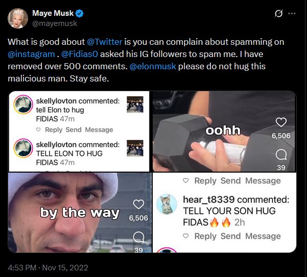Click the Maye Musk display name
This screenshot has width=307, height=277.
(x=53, y=13)
